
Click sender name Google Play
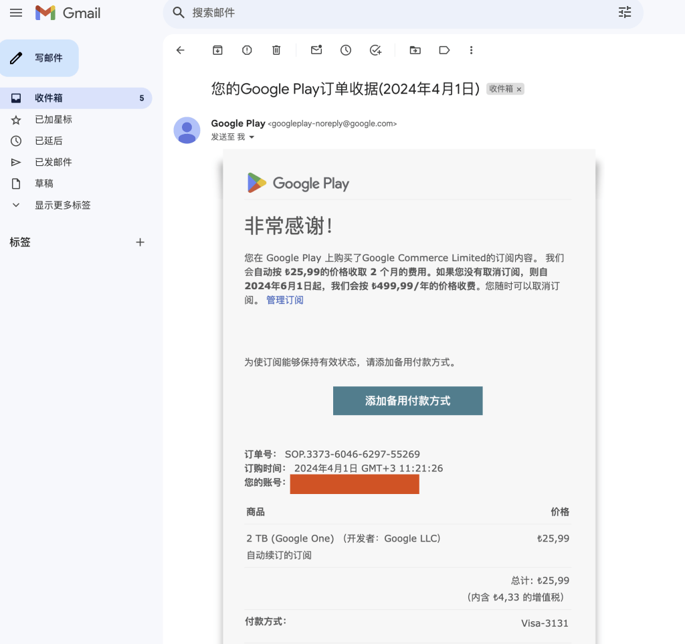238,123
